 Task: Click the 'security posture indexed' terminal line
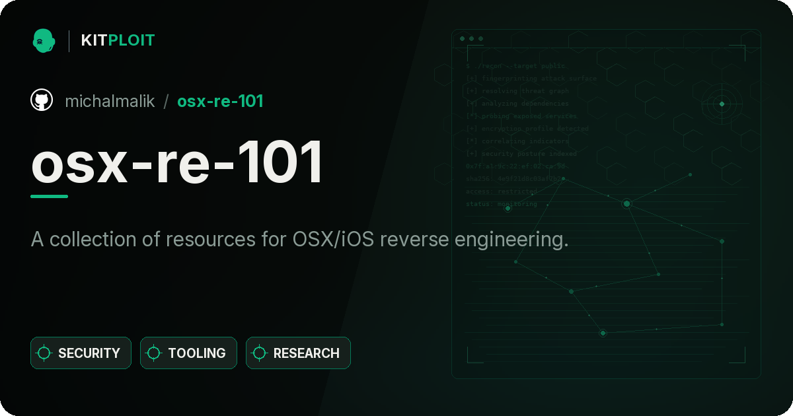(x=521, y=154)
